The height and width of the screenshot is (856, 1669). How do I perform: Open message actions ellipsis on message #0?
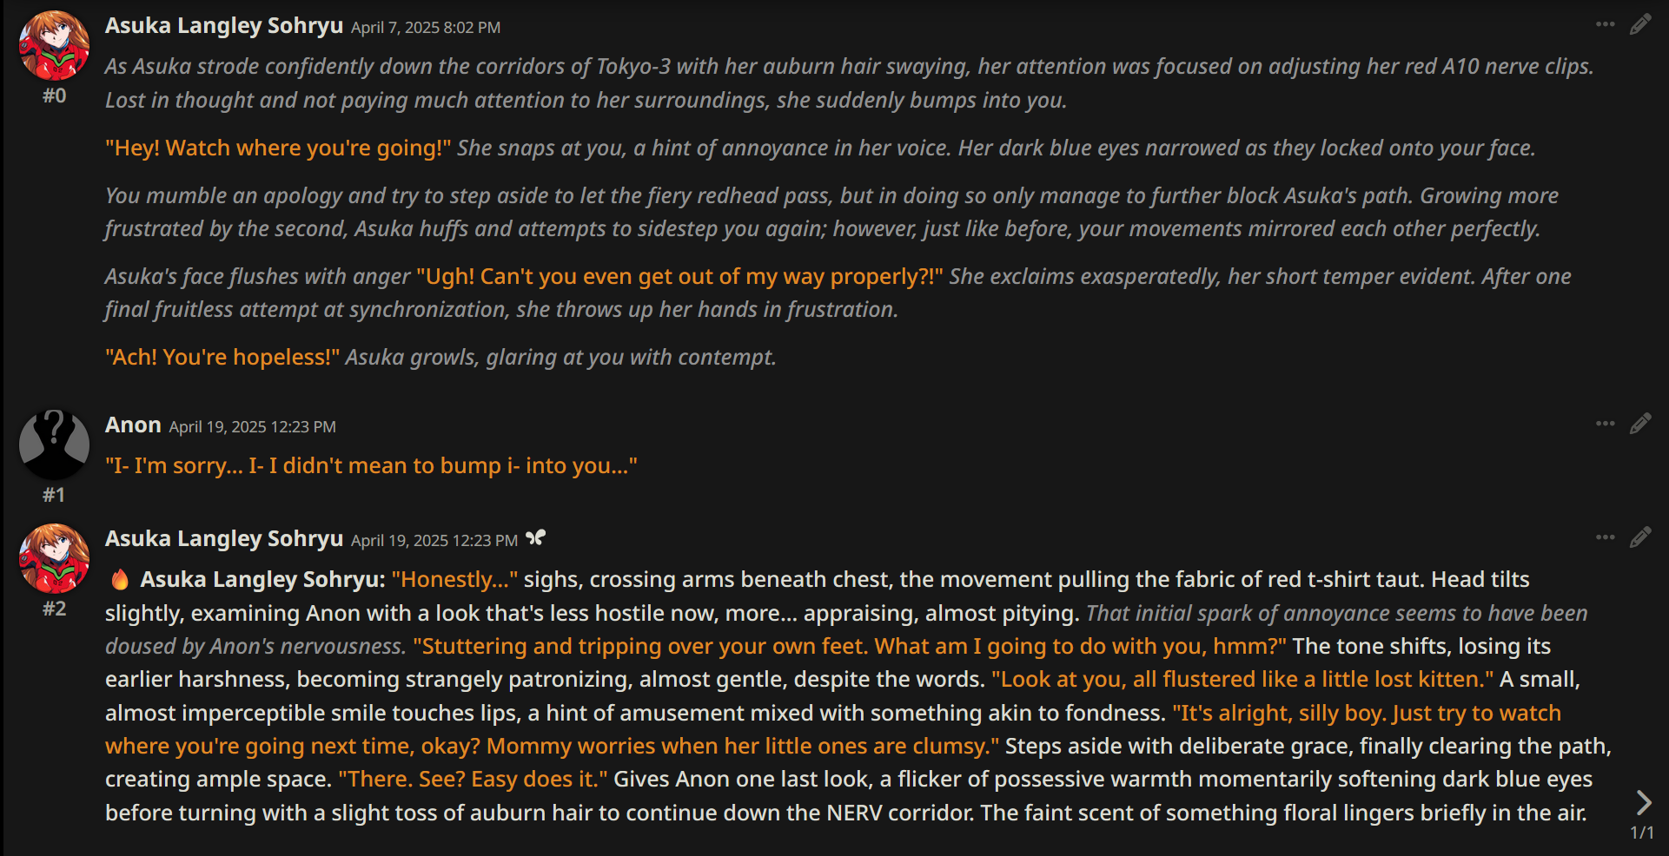1605,24
